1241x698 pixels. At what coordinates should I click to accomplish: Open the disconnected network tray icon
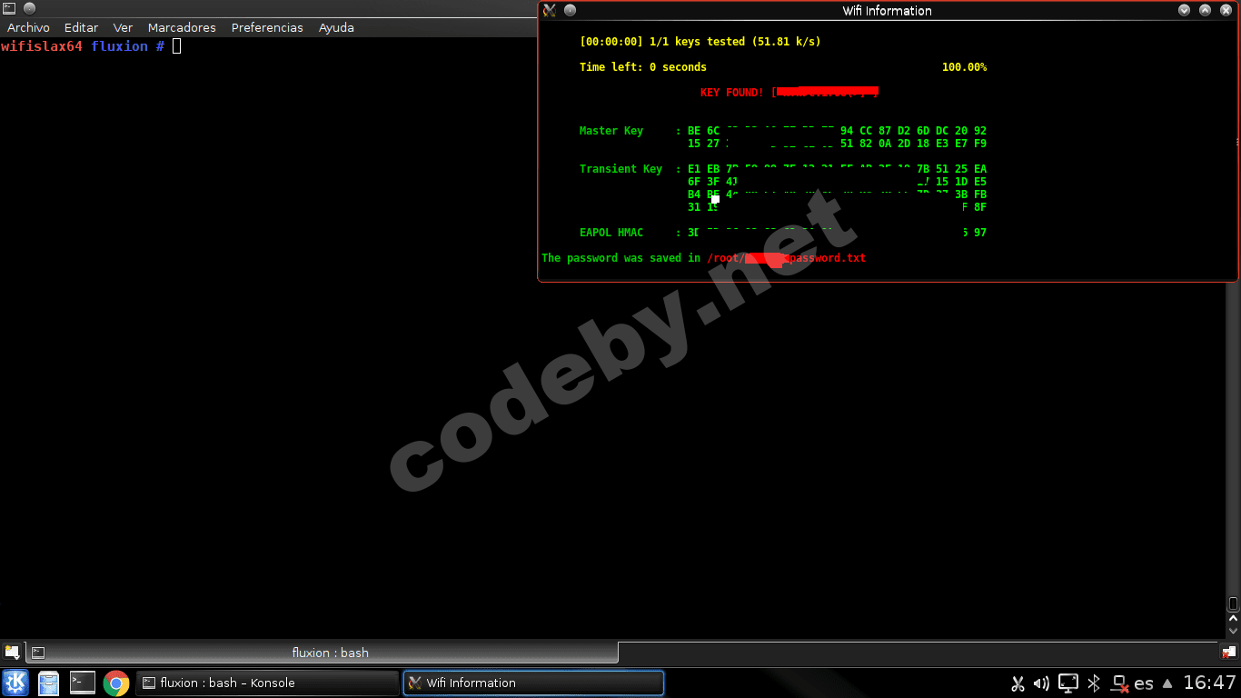coord(1120,683)
